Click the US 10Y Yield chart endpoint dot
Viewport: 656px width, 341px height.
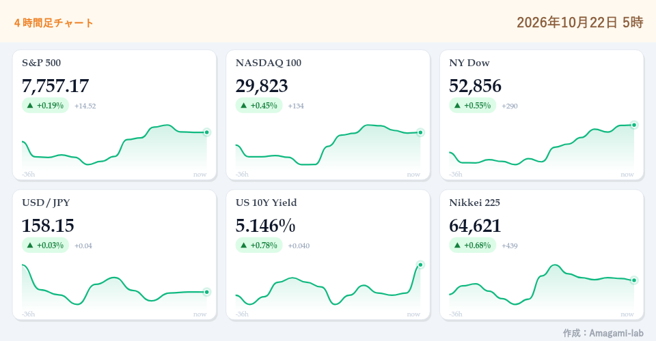[420, 265]
